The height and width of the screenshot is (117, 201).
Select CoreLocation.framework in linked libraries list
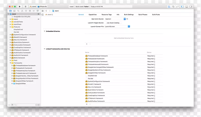click(x=124, y=93)
